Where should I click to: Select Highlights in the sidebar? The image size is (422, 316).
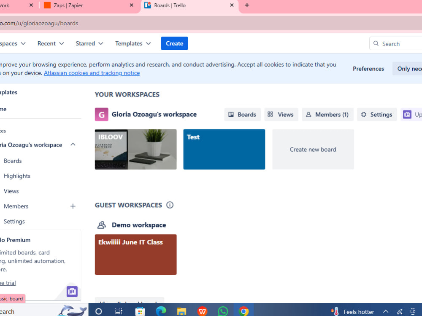17,176
